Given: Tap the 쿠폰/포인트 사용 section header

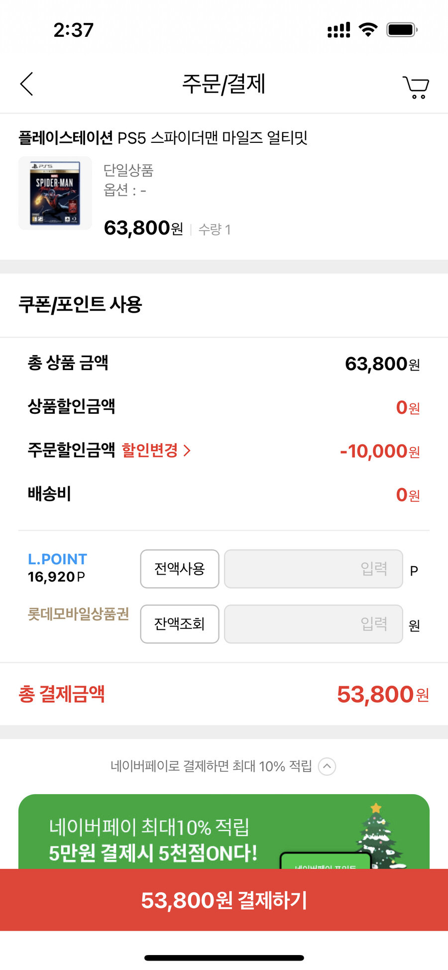Looking at the screenshot, I should (80, 304).
